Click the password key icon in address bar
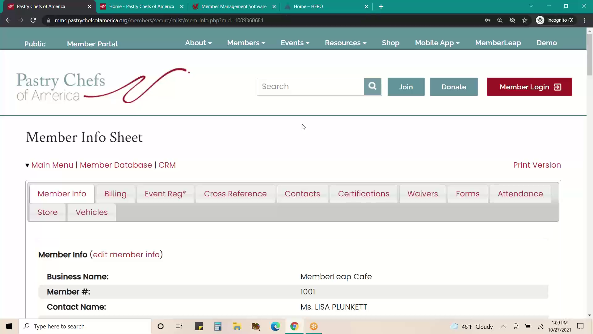The height and width of the screenshot is (334, 593). tap(487, 20)
